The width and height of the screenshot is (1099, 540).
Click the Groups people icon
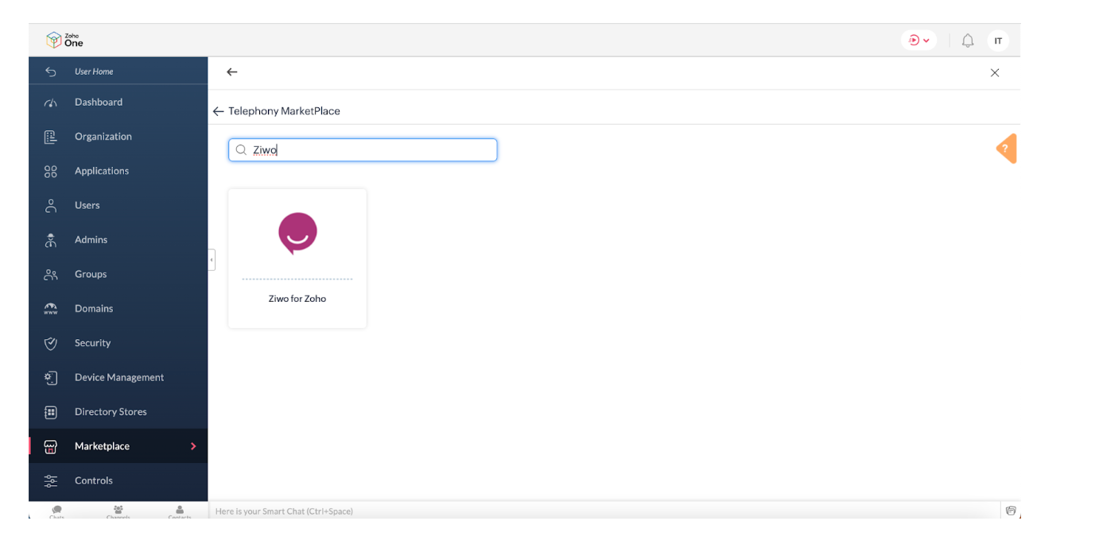tap(51, 274)
